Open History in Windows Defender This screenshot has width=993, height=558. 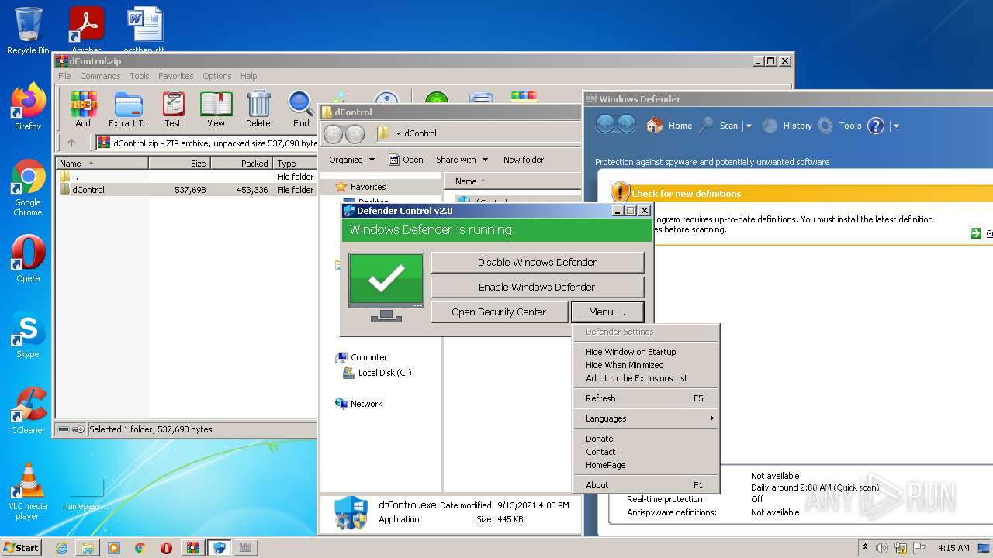(787, 126)
